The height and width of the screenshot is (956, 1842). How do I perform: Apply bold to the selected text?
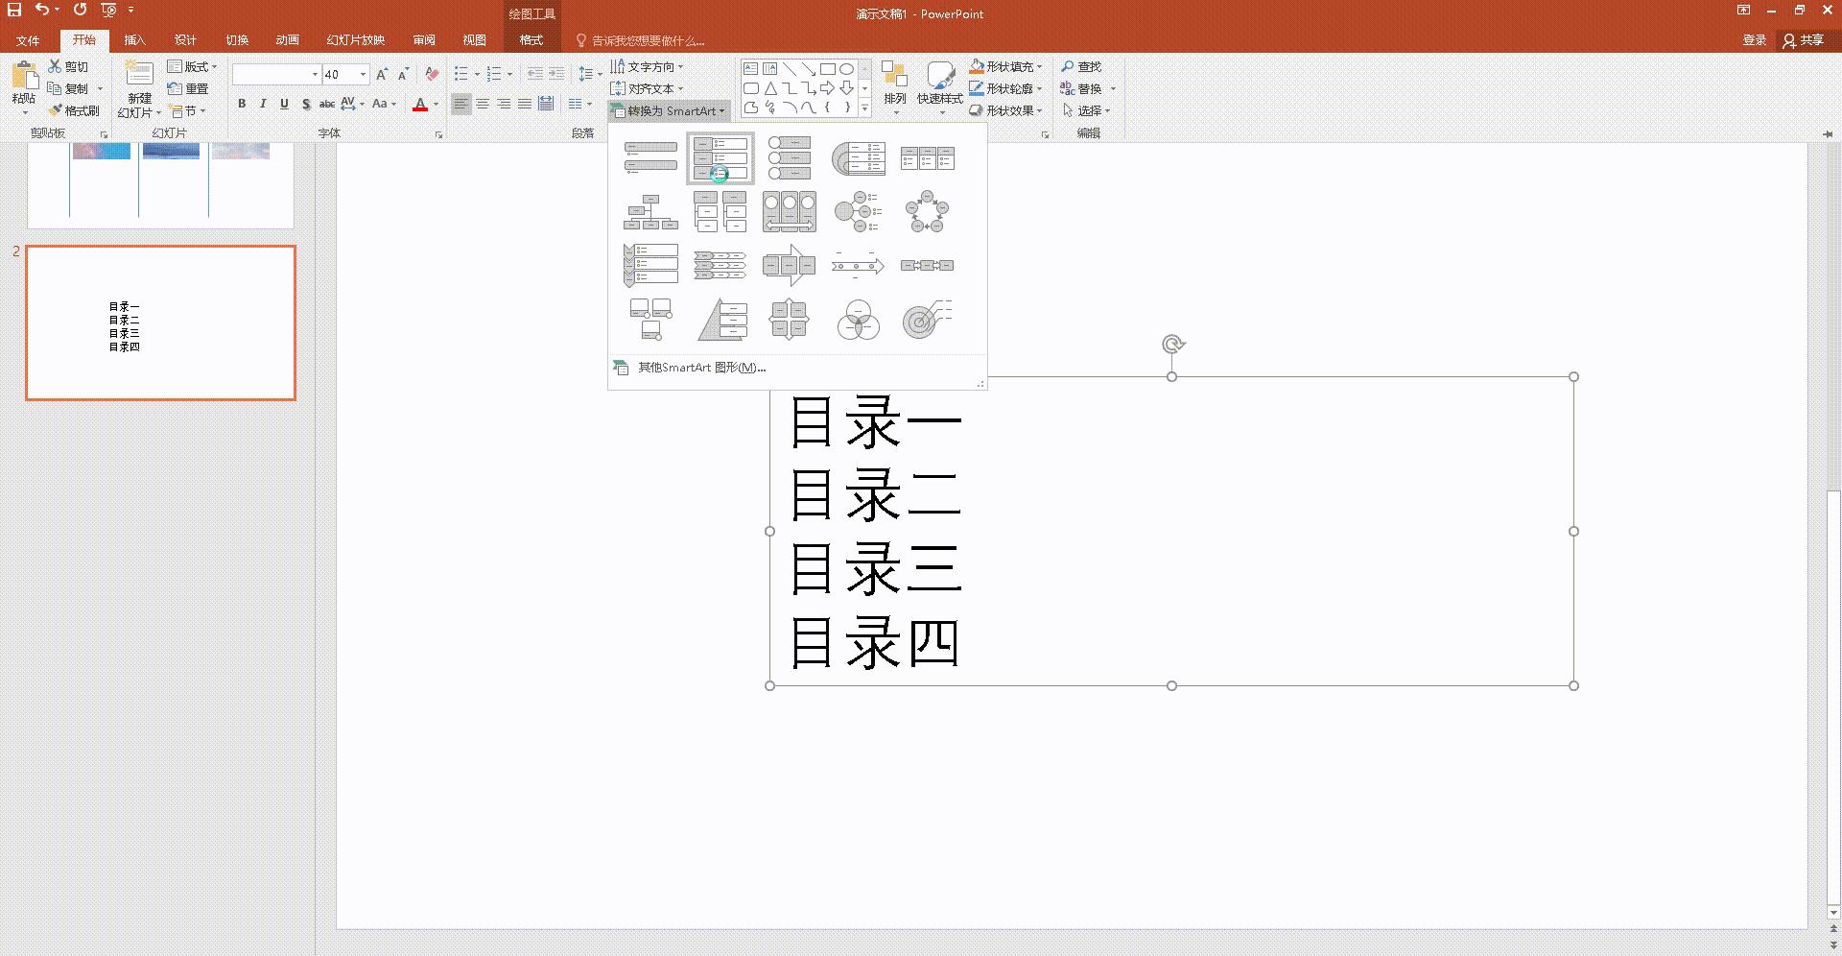tap(242, 104)
